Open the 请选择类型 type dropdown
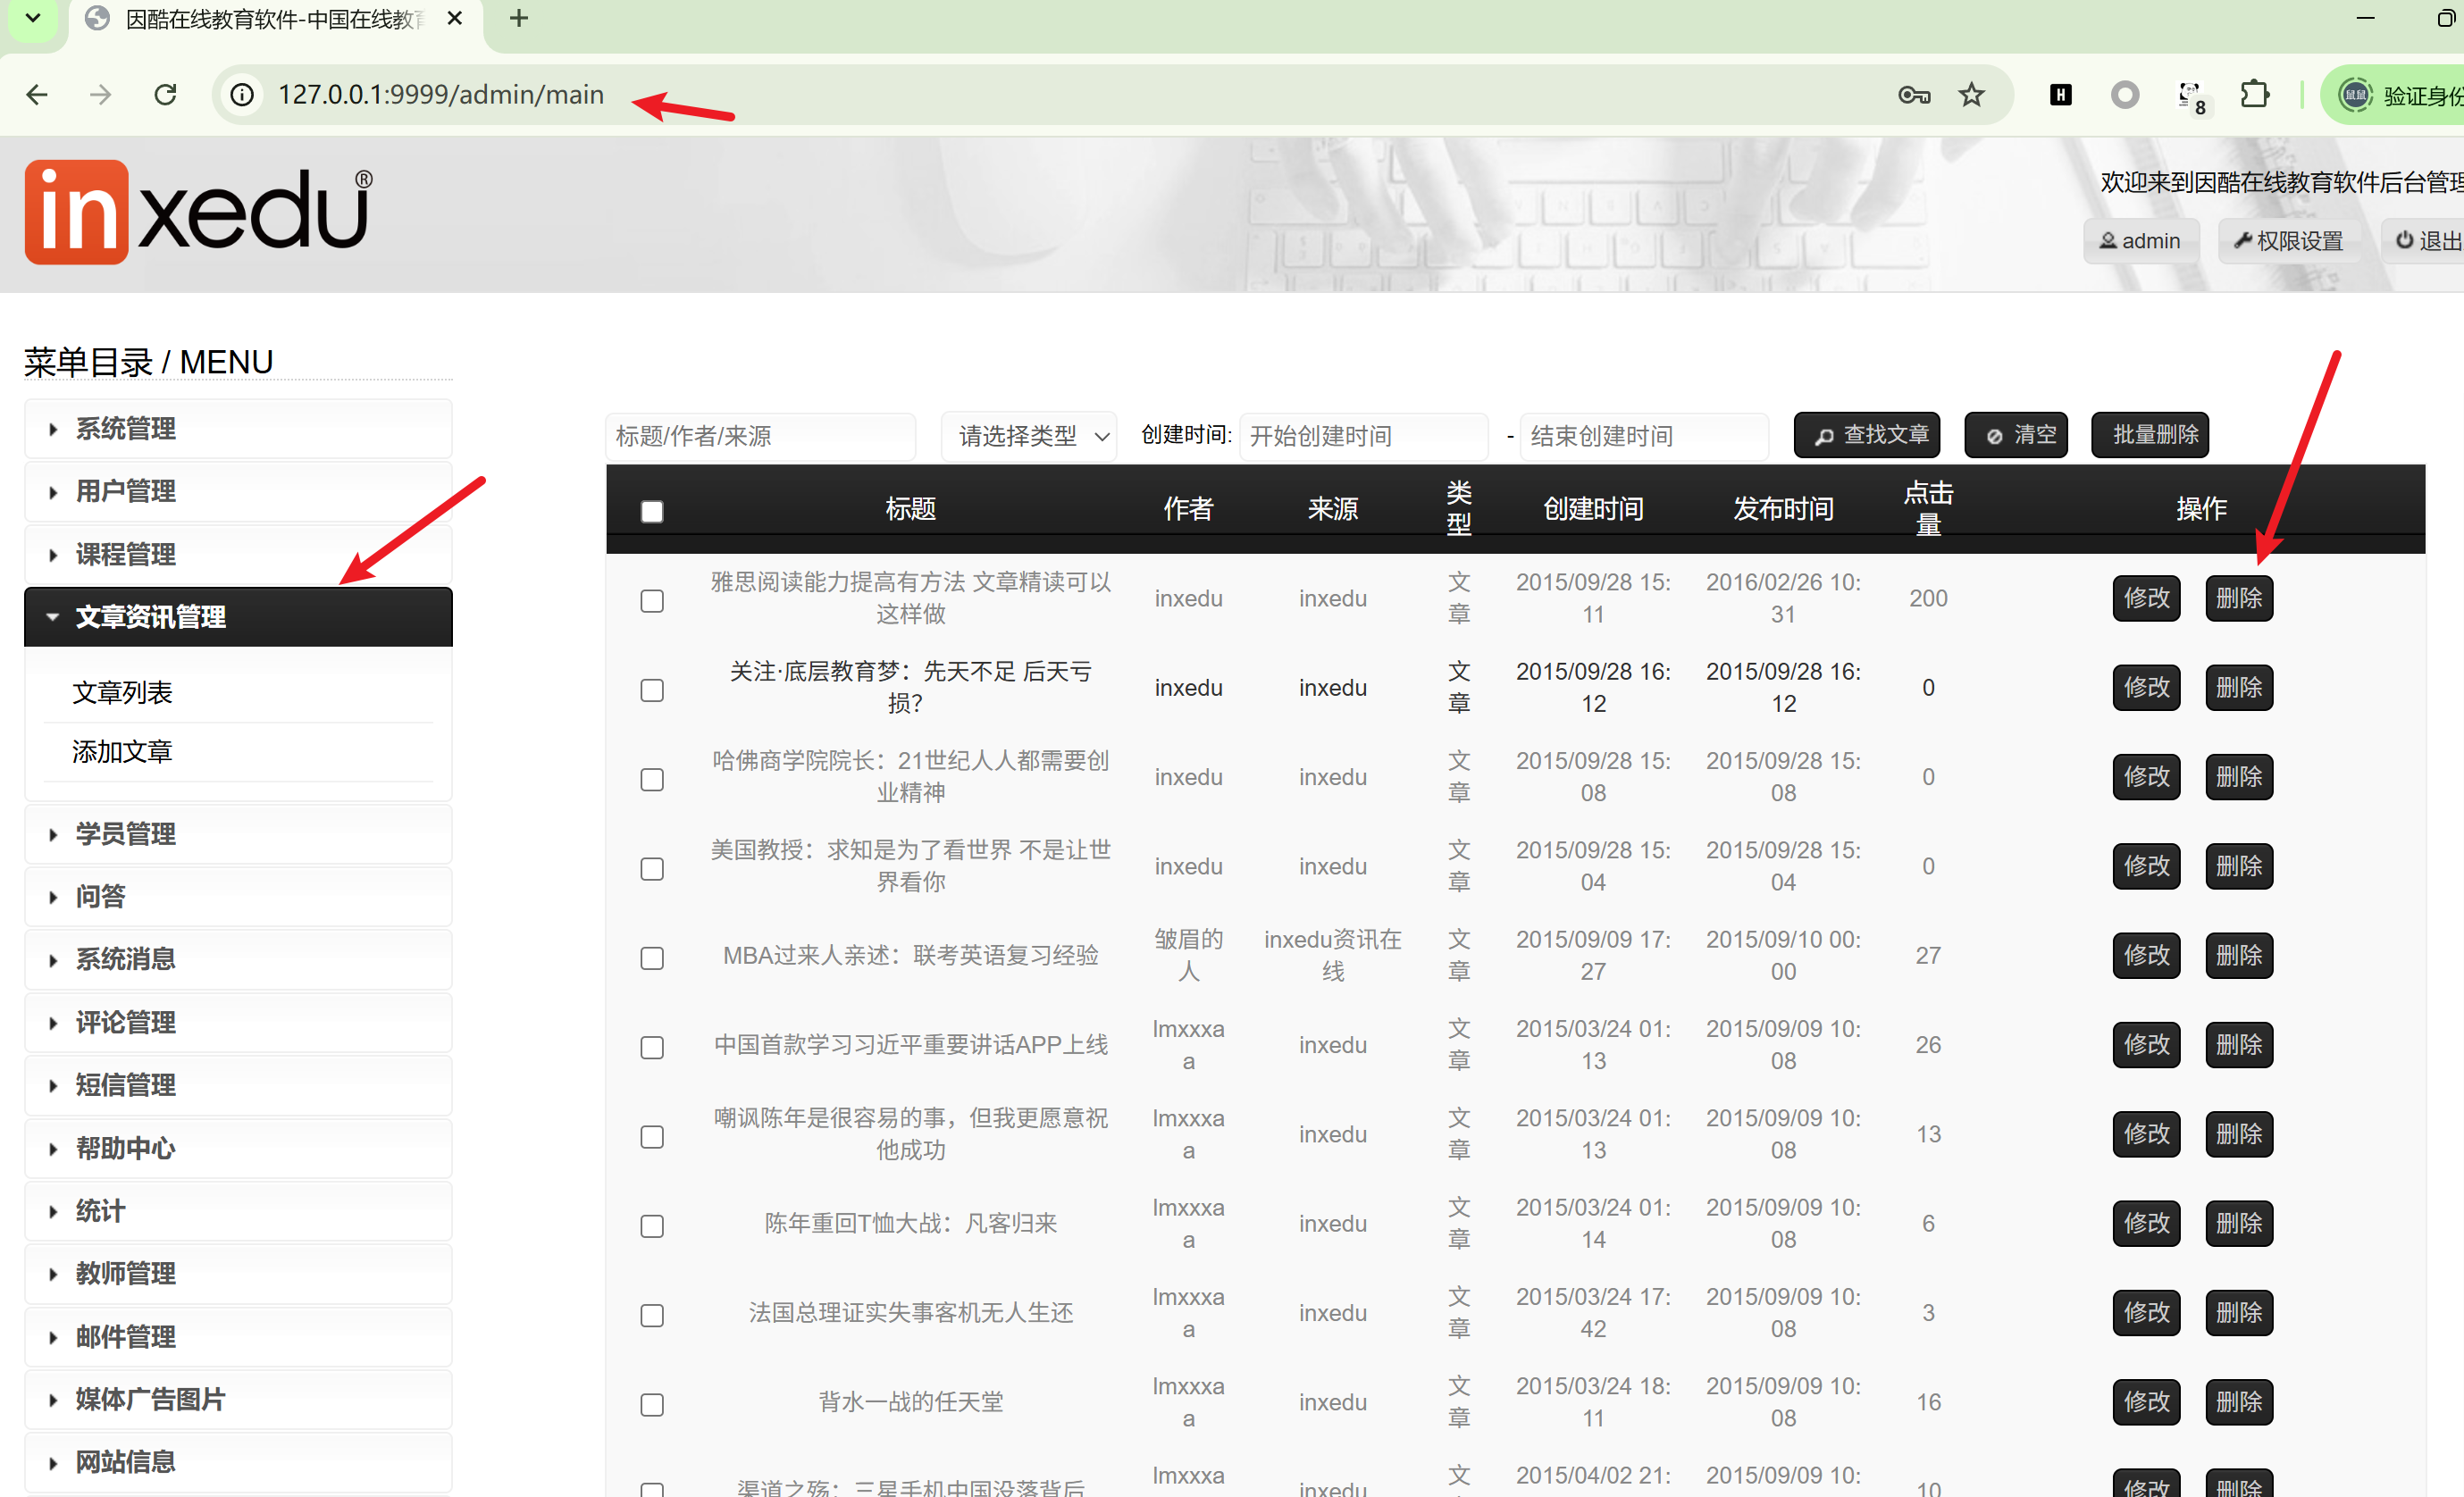 click(x=1030, y=436)
